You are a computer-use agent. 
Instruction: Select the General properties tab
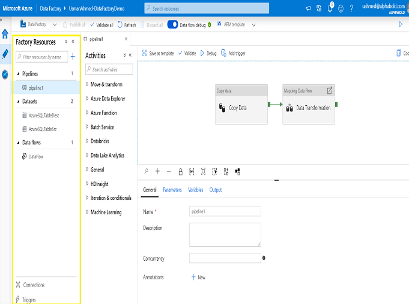coord(150,190)
